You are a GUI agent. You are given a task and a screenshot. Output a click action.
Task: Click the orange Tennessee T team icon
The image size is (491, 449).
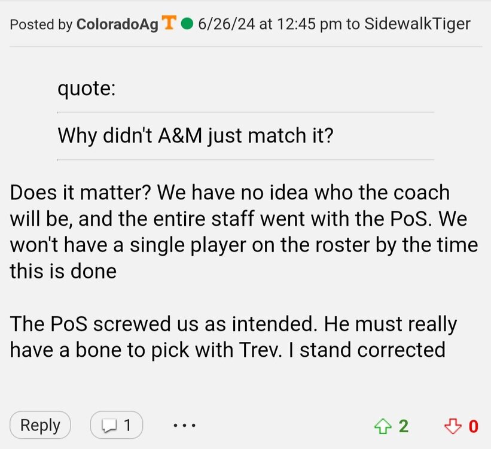tap(170, 23)
